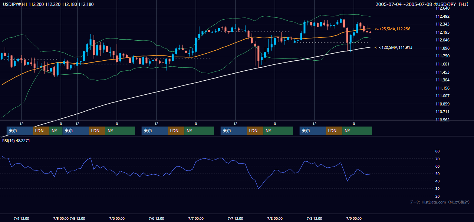Click price axis label 110.562

442,120
